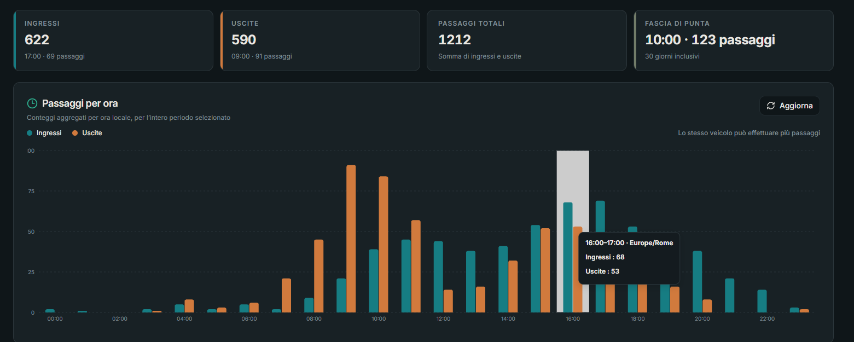Click the '30 giorni inclusivi' text

point(672,56)
